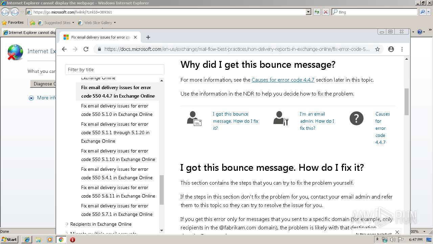Open the Windows Start menu
The image size is (433, 244).
pyautogui.click(x=9, y=240)
